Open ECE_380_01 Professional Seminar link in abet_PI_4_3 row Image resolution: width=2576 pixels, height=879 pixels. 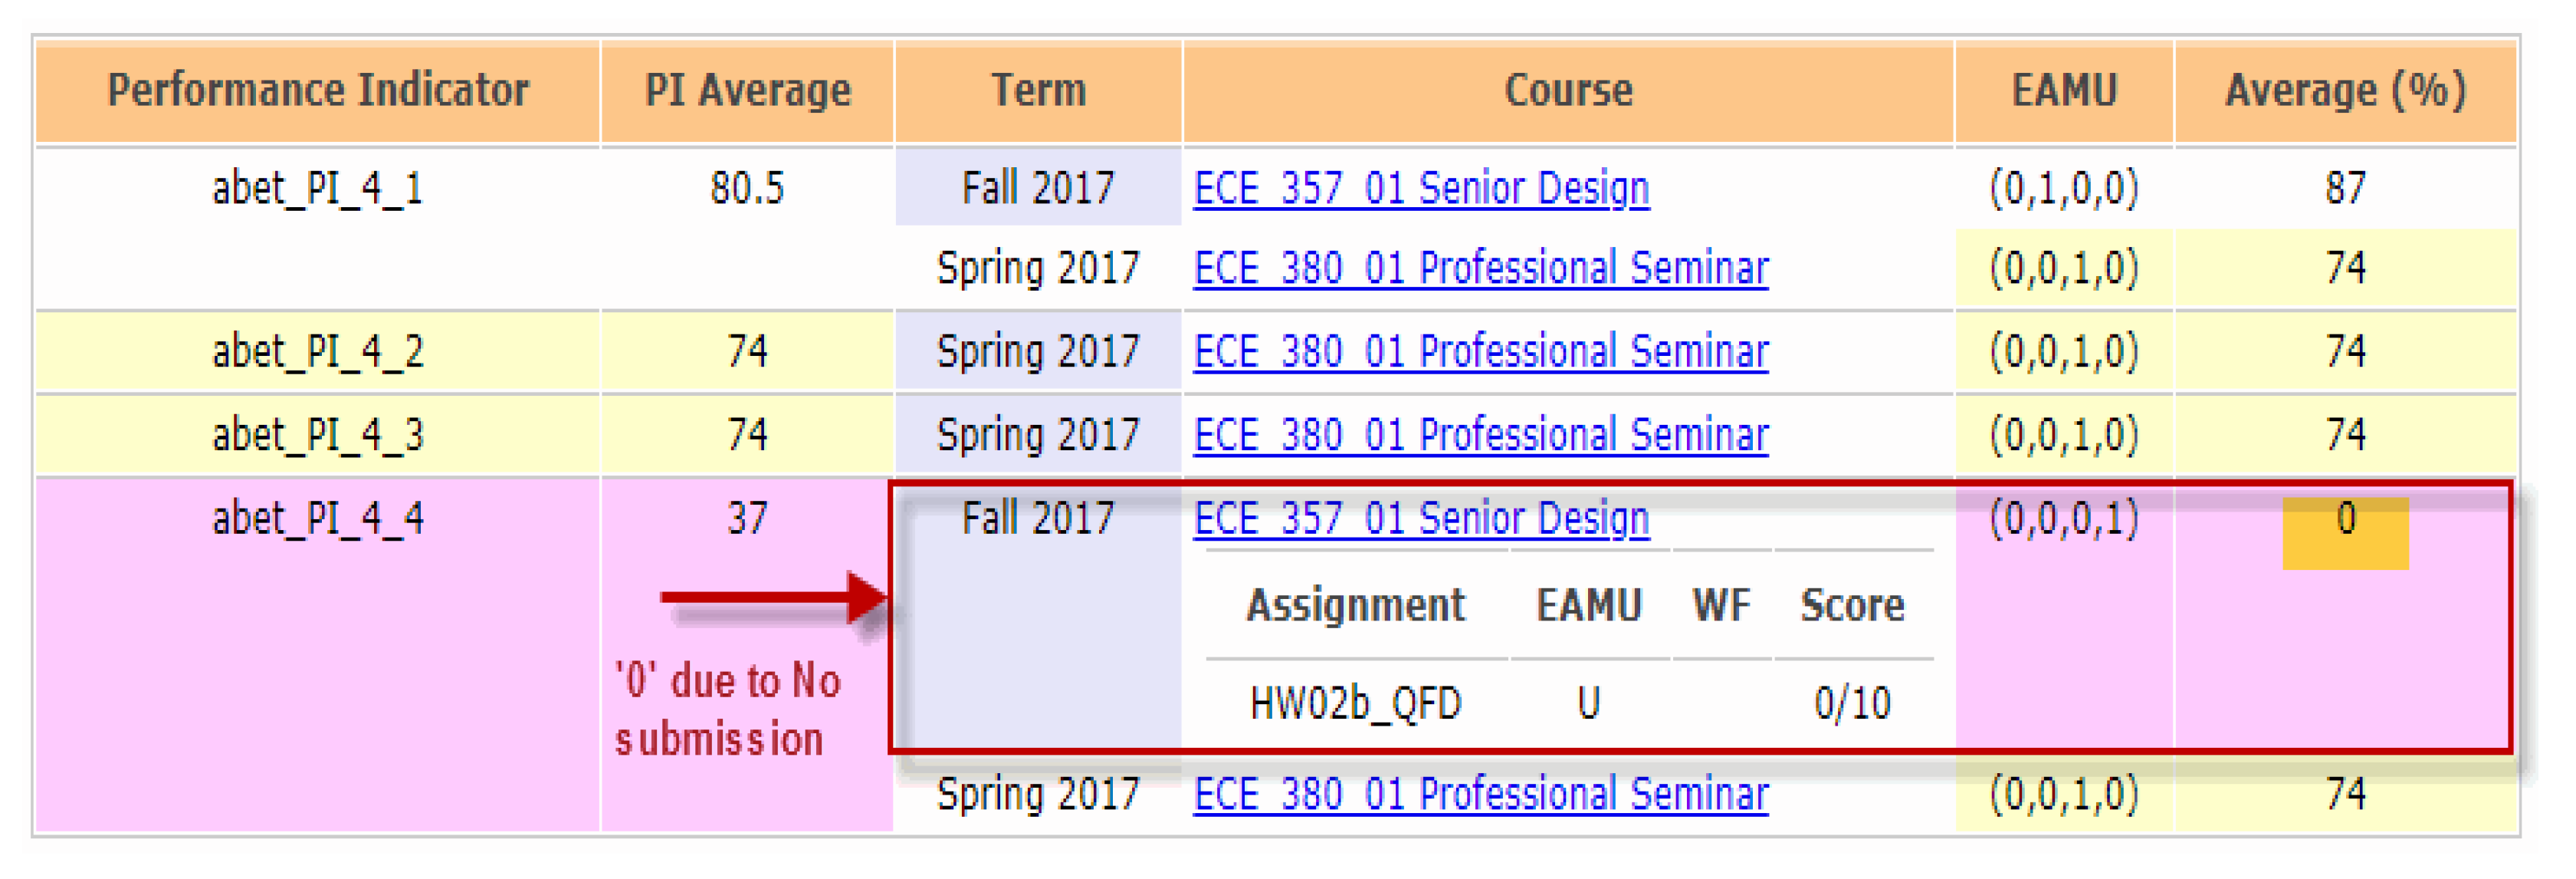[x=1481, y=434]
